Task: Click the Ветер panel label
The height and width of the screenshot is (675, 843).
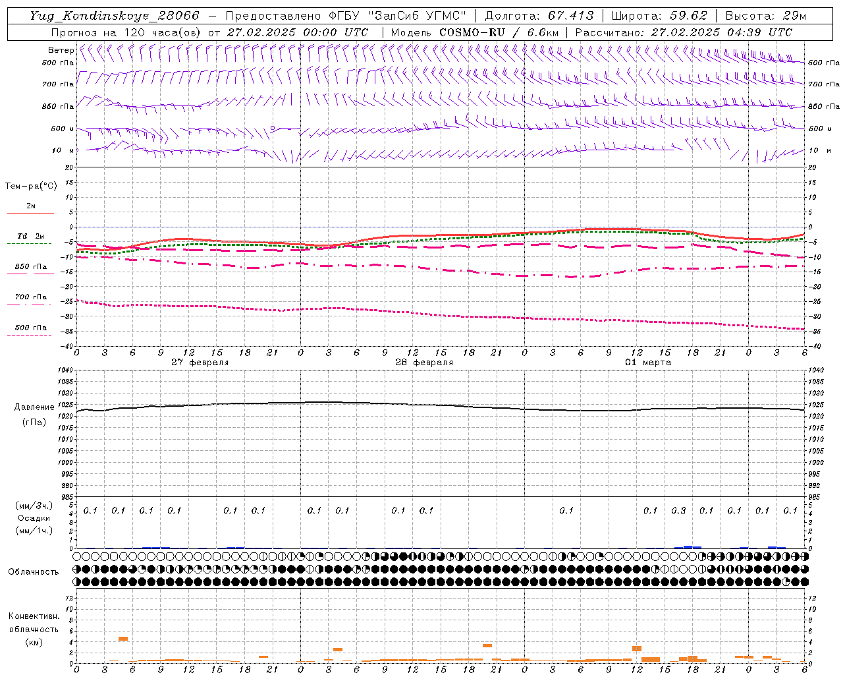Action: (x=61, y=50)
